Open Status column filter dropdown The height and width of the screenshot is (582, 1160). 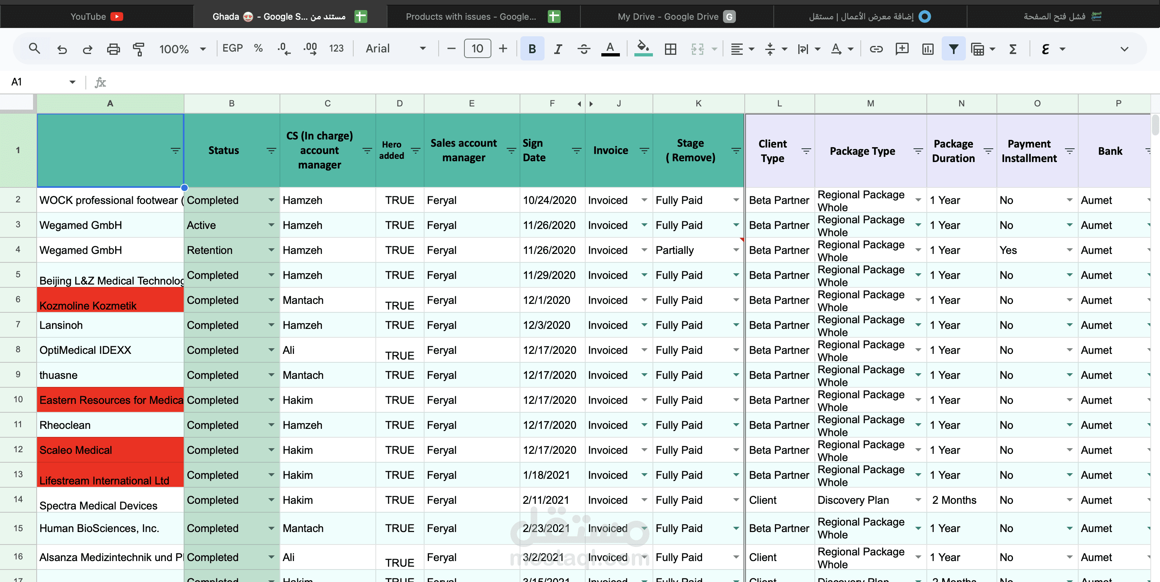point(271,150)
